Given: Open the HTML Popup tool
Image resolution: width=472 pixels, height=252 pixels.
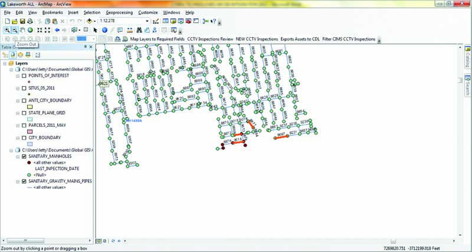Looking at the screenshot, I should tap(120, 30).
